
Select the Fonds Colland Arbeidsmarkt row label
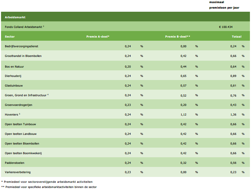pyautogui.click(x=24, y=27)
